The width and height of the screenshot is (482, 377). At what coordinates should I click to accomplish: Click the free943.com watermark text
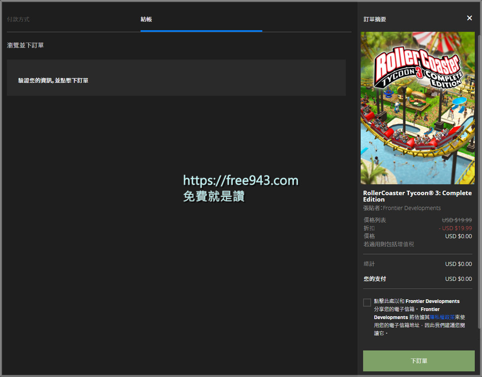pos(240,181)
